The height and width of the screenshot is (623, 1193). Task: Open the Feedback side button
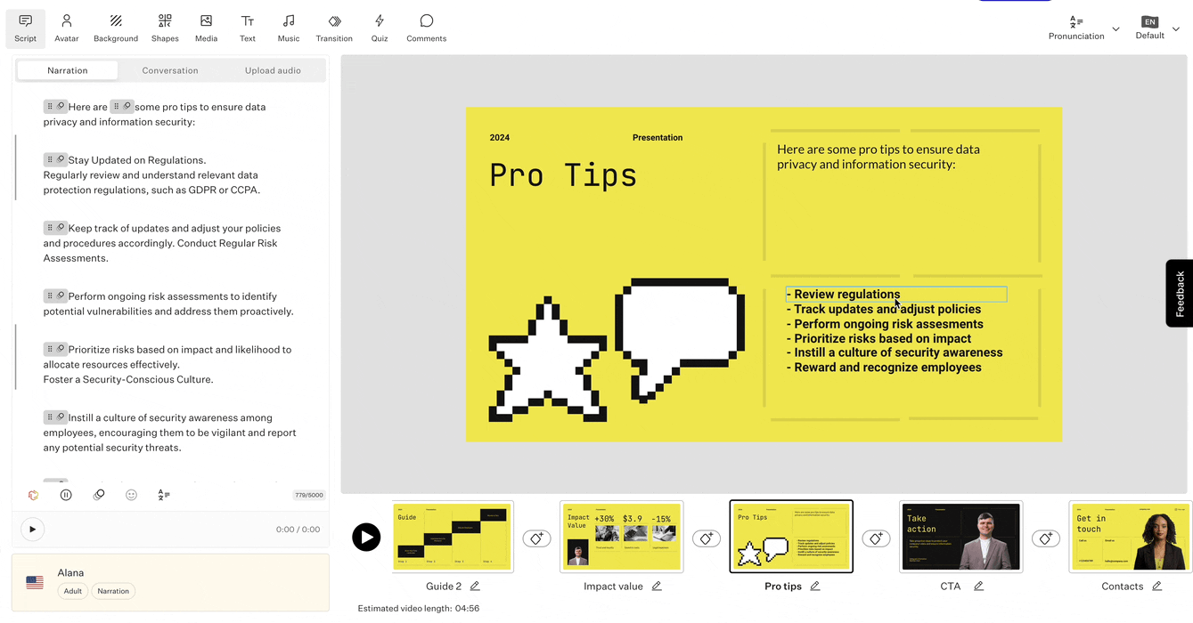[1179, 294]
